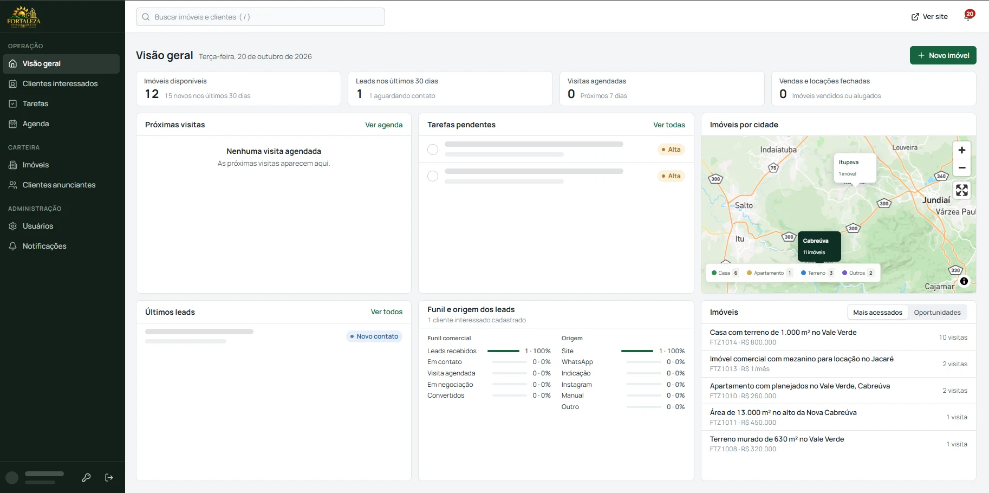989x493 pixels.
Task: Click the Notificações bell icon in sidebar
Action: point(13,246)
